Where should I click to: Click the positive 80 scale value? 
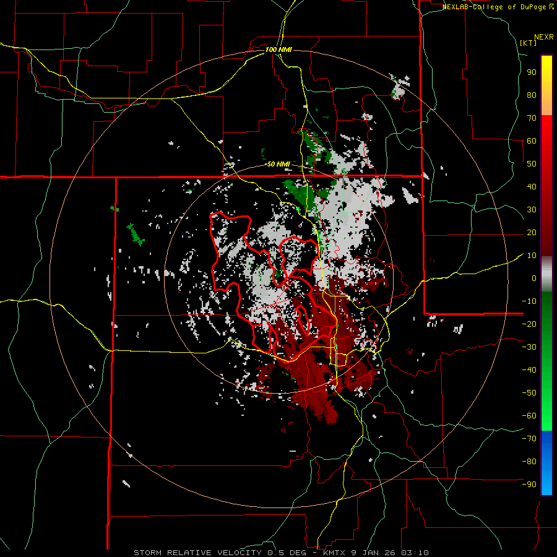(x=532, y=95)
